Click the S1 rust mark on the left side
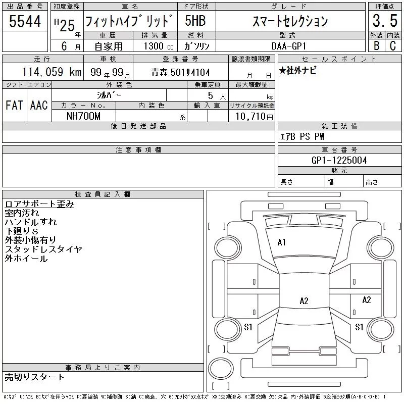The image size is (404, 404). coord(248,327)
